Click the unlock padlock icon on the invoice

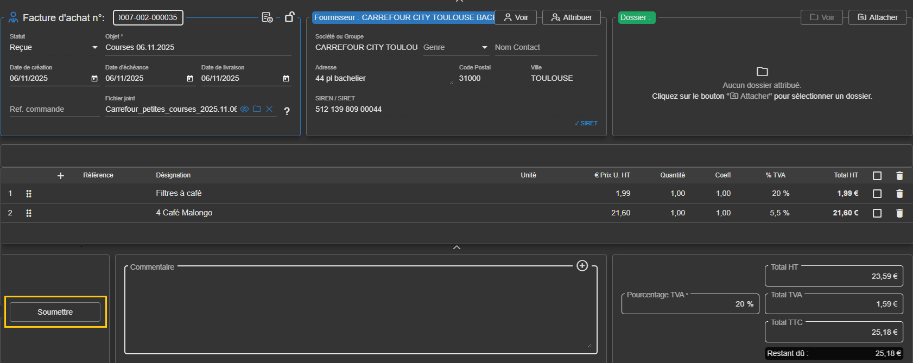(289, 17)
